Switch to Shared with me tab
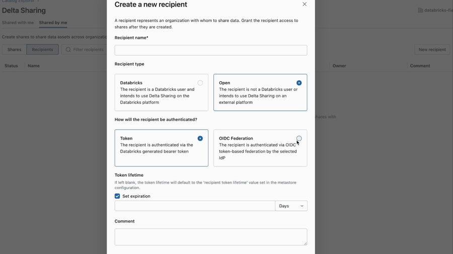The image size is (453, 254). click(x=18, y=23)
